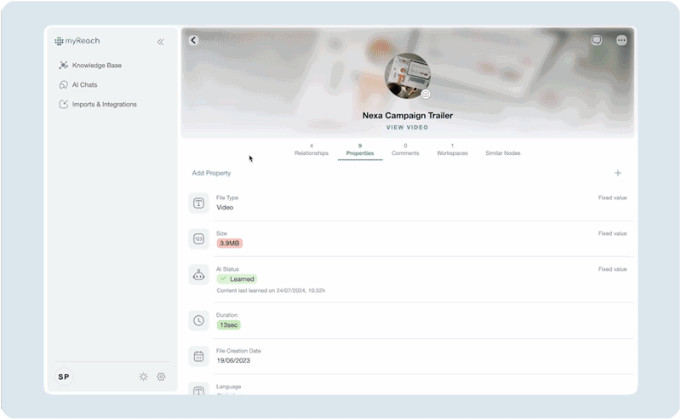Open the three-dot more options menu

click(621, 40)
